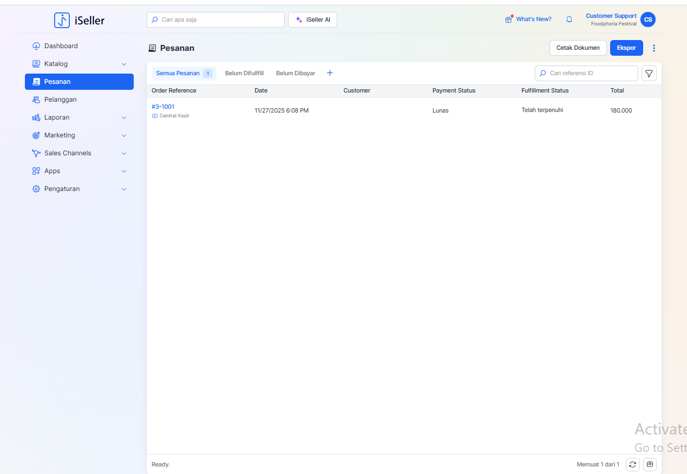Switch to Belum Dibayar tab
Viewport: 687px width, 474px height.
coord(295,73)
